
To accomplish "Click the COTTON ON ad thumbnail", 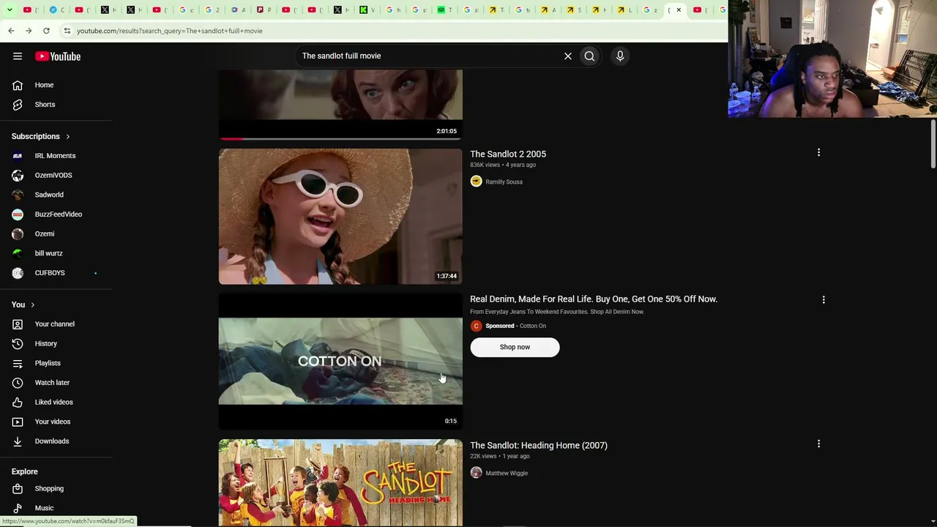I will (x=340, y=362).
